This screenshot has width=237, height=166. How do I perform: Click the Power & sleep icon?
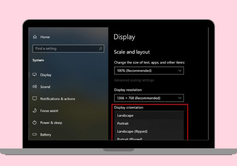click(x=34, y=123)
